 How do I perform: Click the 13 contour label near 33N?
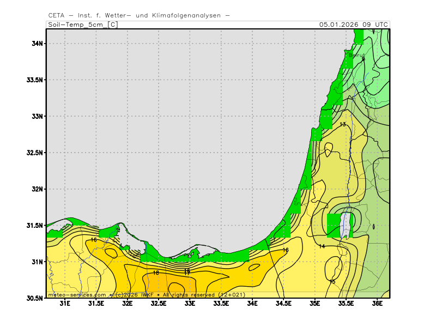[x=342, y=125]
